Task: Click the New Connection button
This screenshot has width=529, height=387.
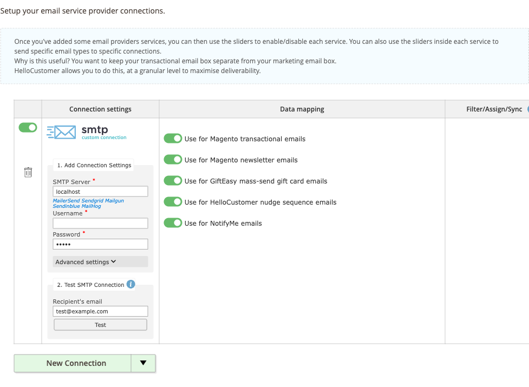Action: point(73,363)
